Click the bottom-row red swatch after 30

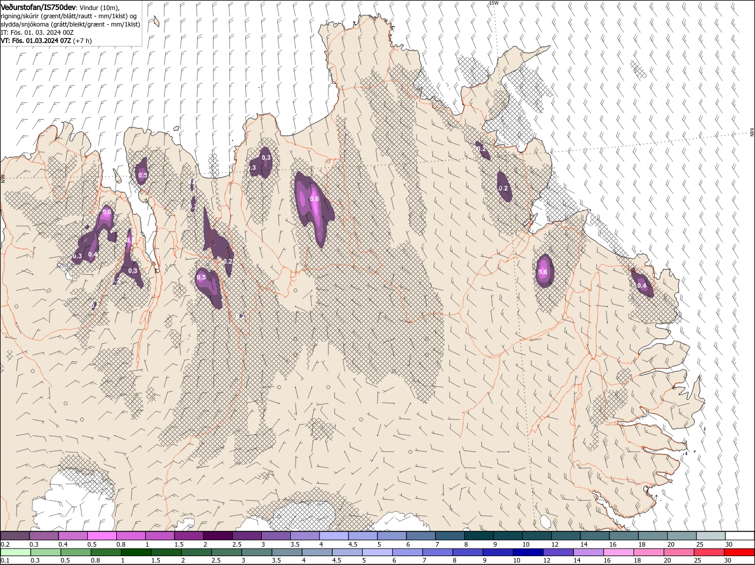pos(740,552)
